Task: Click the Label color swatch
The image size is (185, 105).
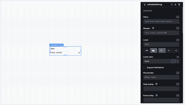Action: click(x=173, y=61)
